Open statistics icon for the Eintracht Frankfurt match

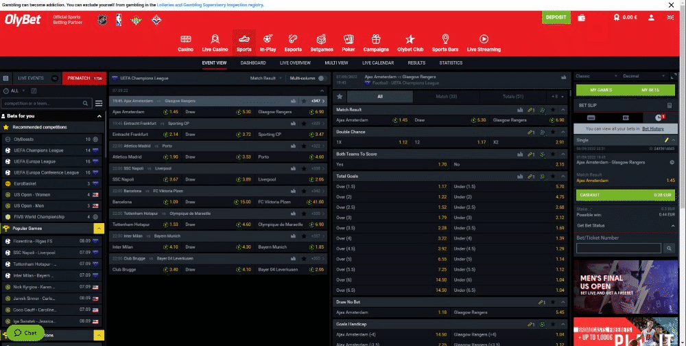pyautogui.click(x=294, y=123)
